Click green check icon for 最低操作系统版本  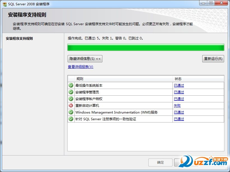click(x=71, y=85)
